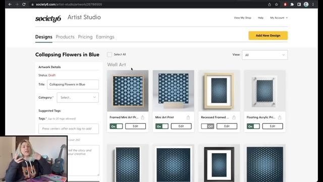
Task: Click the description text area
Action: [83, 161]
